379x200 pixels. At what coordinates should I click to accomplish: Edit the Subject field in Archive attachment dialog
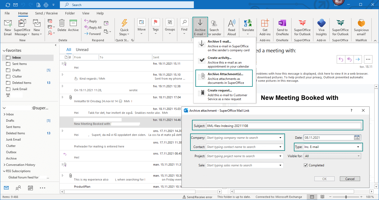click(283, 126)
